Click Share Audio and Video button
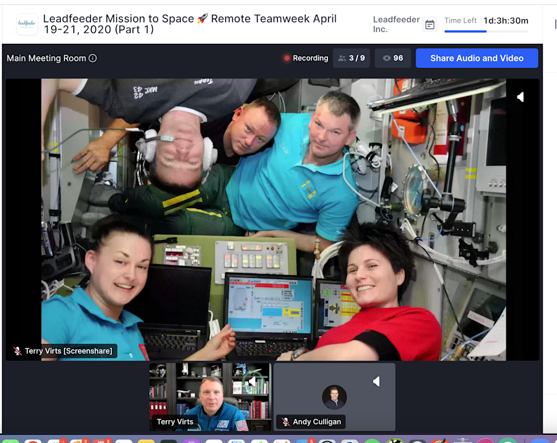Viewport: 557px width, 443px height. click(477, 58)
